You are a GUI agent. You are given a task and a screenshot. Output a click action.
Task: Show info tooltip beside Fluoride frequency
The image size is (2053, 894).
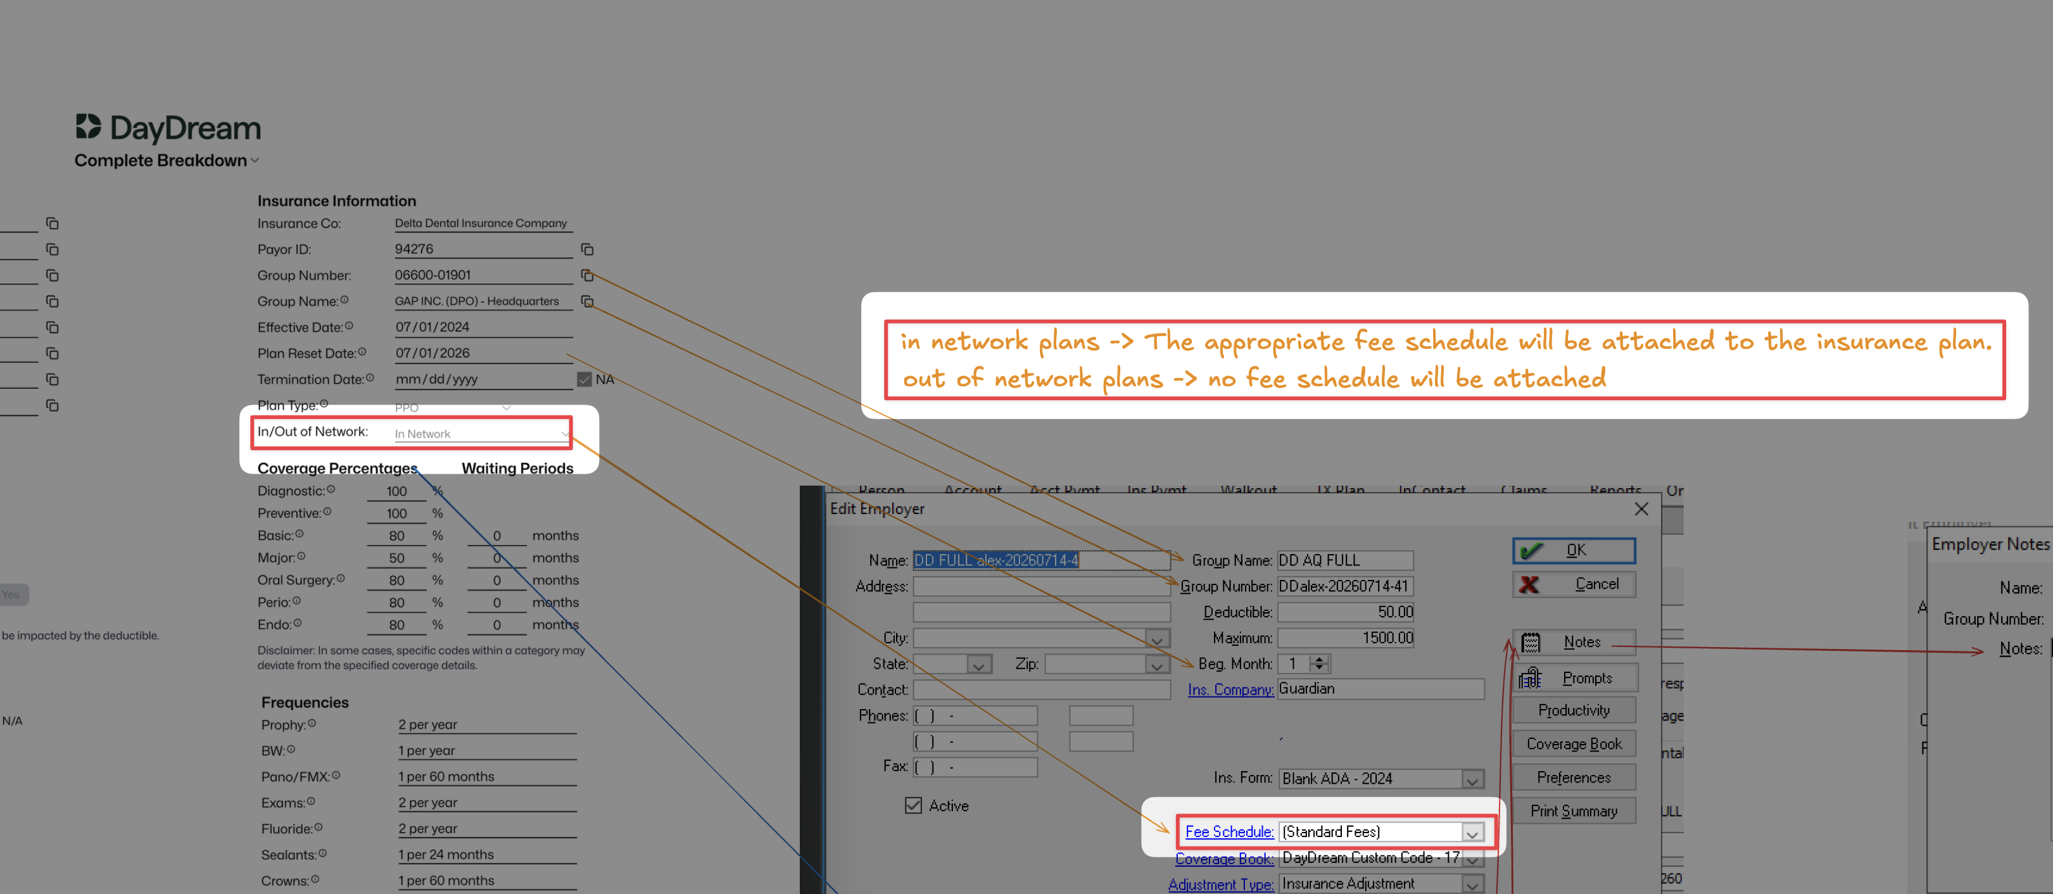[x=318, y=827]
